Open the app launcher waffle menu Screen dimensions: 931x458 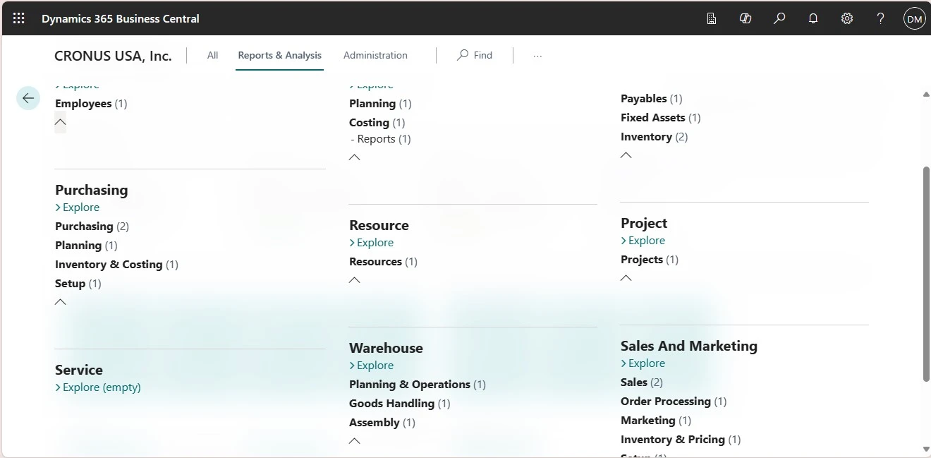19,19
